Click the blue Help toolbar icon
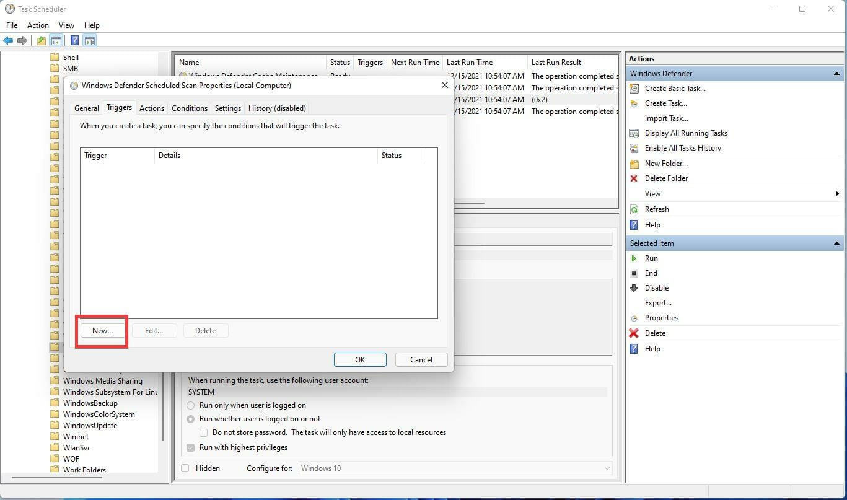The image size is (847, 500). click(x=74, y=41)
